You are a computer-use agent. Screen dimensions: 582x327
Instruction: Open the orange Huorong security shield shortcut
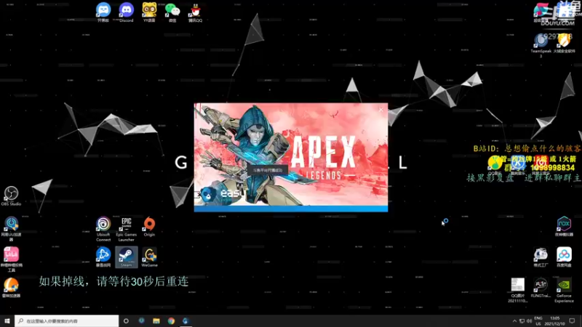click(x=565, y=43)
